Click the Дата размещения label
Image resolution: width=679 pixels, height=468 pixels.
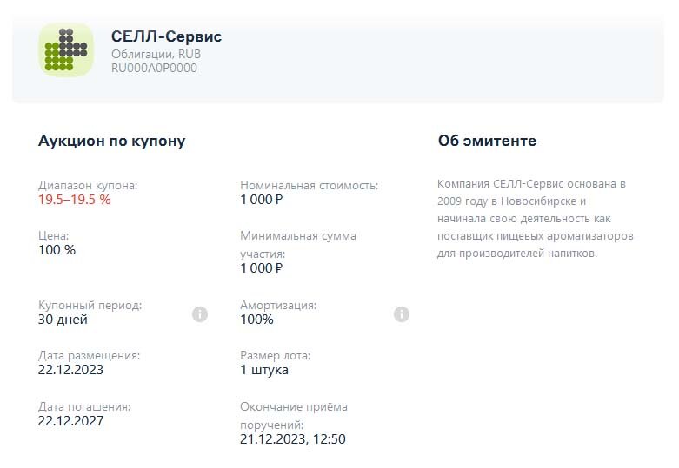(90, 355)
